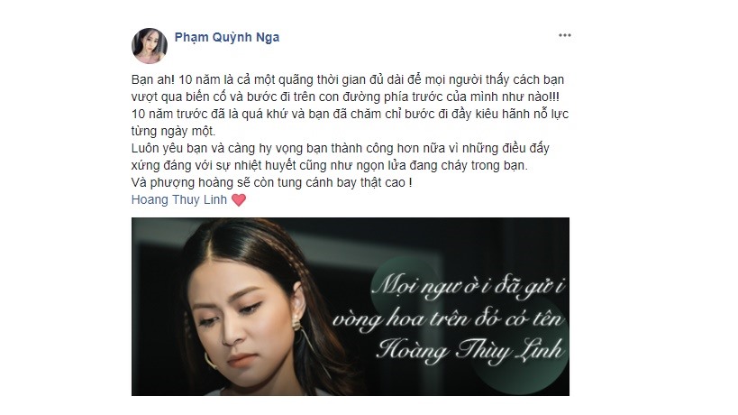Click the line starting 'Bạn ah! 10 năm'
This screenshot has height=415, width=738.
click(347, 79)
